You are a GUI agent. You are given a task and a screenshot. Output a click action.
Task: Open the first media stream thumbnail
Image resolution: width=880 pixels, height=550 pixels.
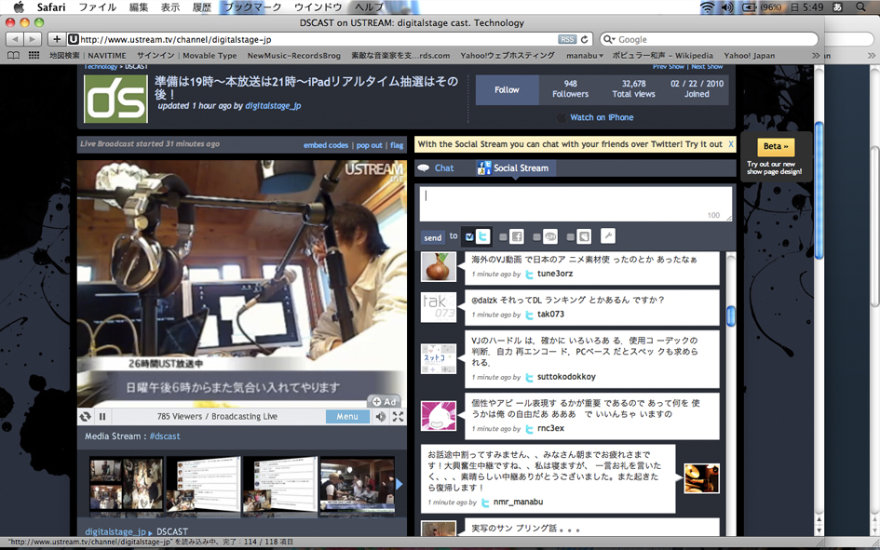pos(127,486)
